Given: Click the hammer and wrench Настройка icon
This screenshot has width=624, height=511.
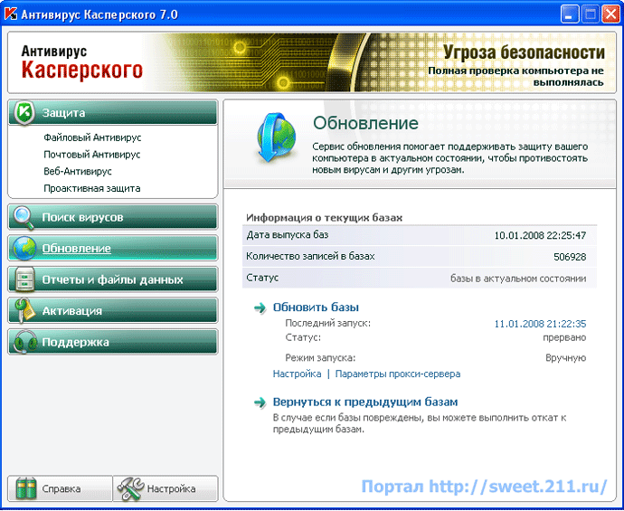Looking at the screenshot, I should (x=130, y=488).
